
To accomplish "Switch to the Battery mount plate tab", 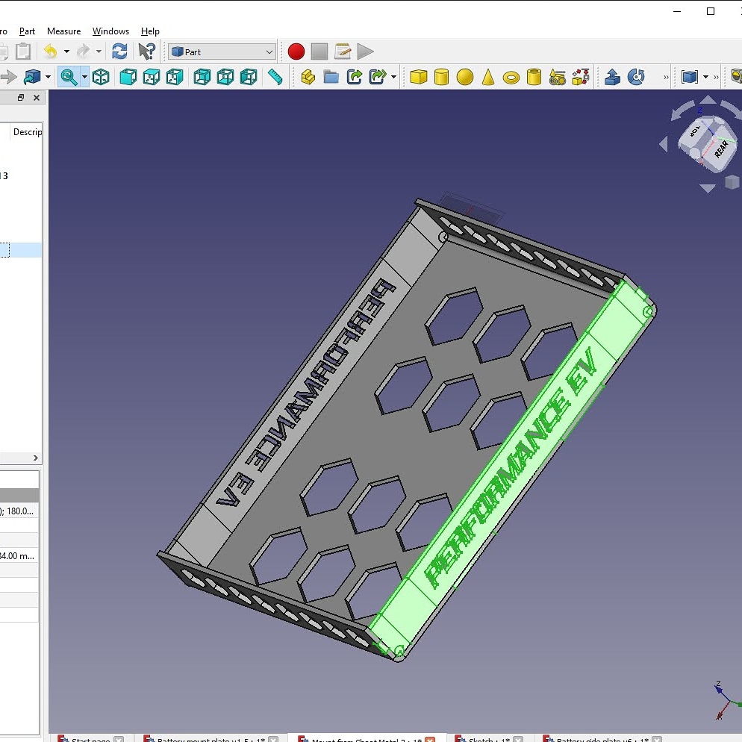I will coord(211,739).
